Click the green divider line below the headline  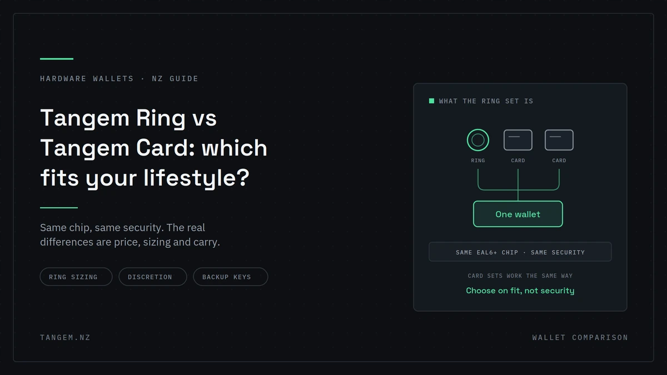(x=59, y=207)
